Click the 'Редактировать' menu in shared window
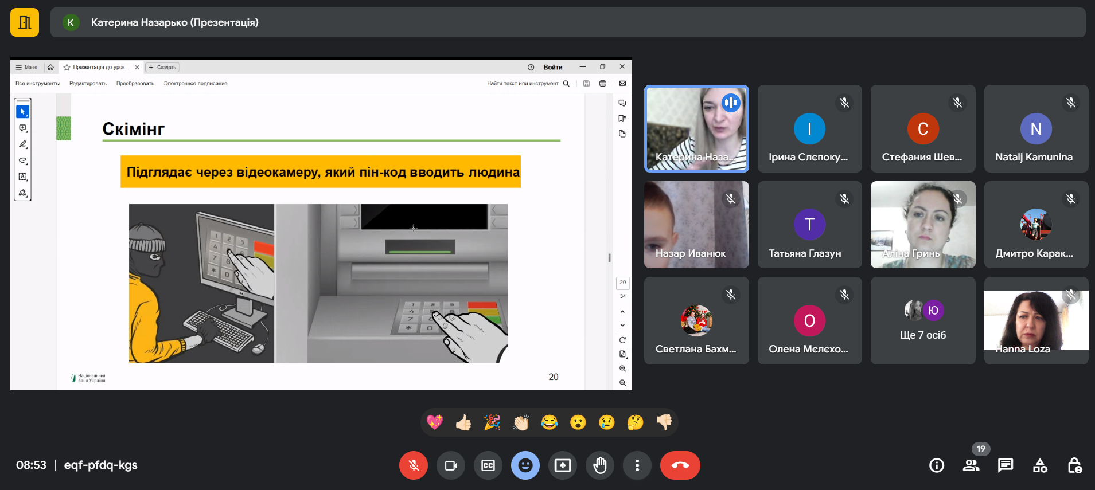 (88, 84)
